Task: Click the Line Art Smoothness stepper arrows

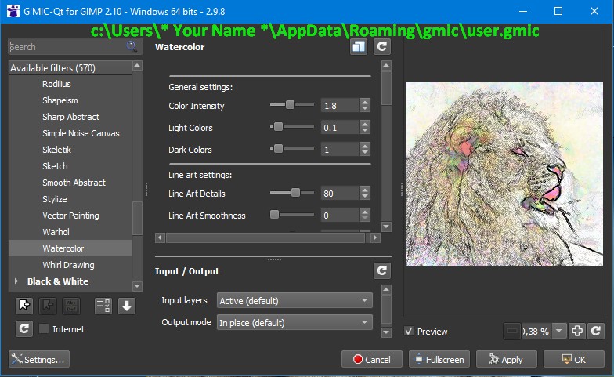Action: (365, 215)
